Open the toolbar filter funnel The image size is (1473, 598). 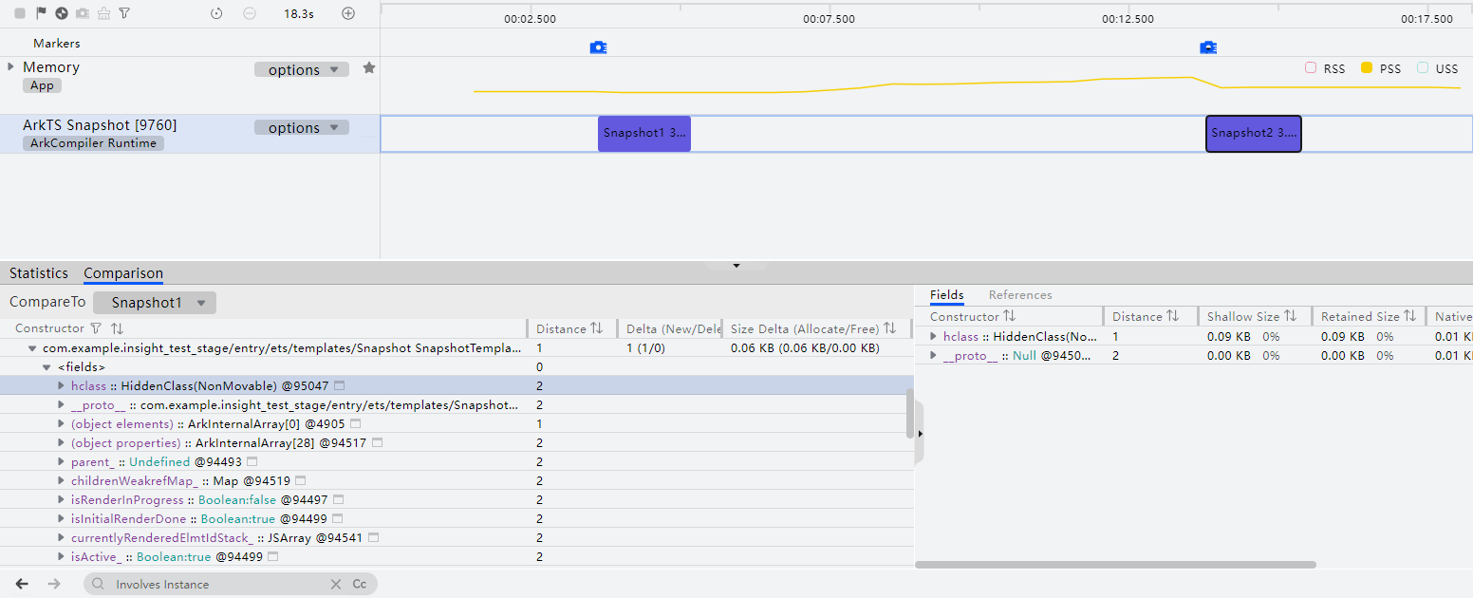click(x=124, y=13)
